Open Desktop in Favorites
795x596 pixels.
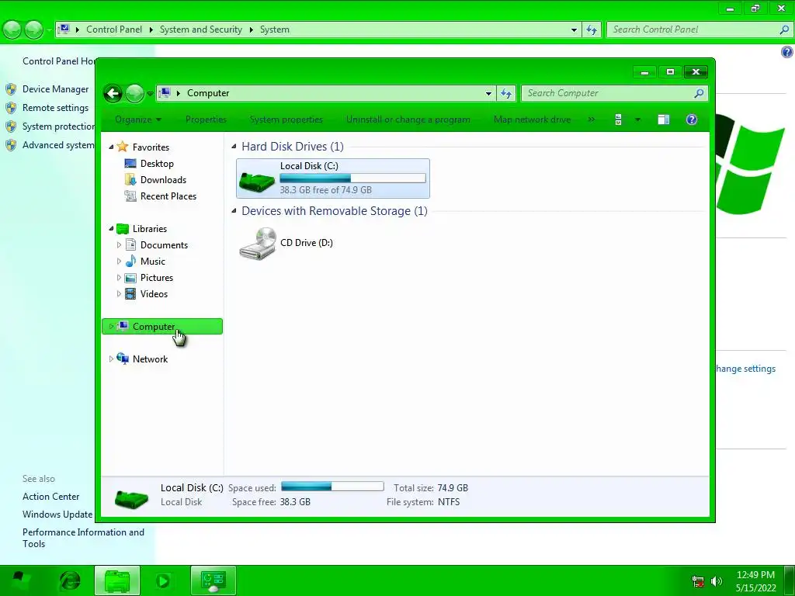(157, 164)
